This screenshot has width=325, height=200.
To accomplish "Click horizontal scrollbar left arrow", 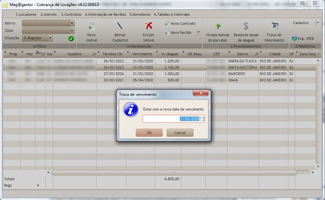I will pyautogui.click(x=48, y=173).
